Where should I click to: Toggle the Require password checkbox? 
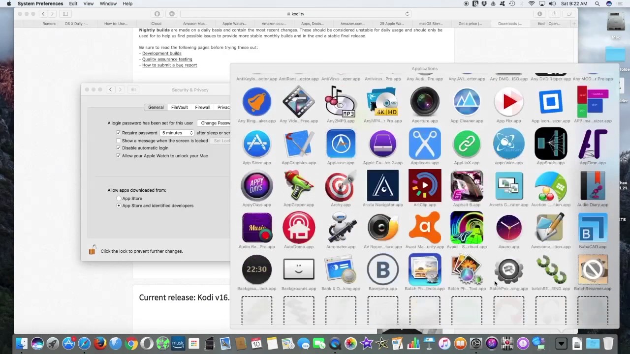pos(118,133)
